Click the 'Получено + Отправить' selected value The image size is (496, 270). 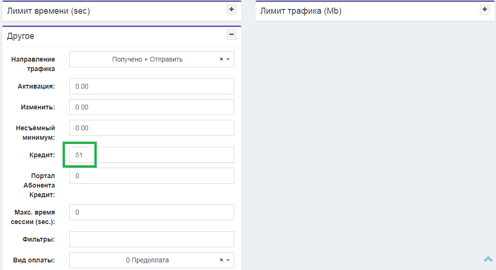(x=147, y=60)
